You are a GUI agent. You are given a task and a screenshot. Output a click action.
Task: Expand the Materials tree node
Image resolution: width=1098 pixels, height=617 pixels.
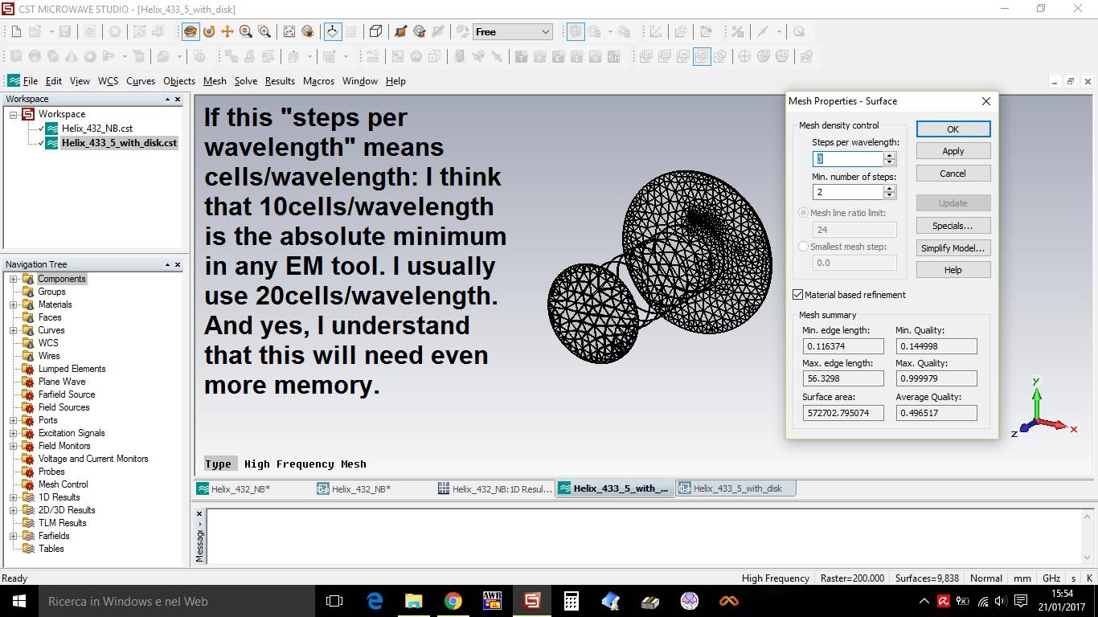click(14, 304)
